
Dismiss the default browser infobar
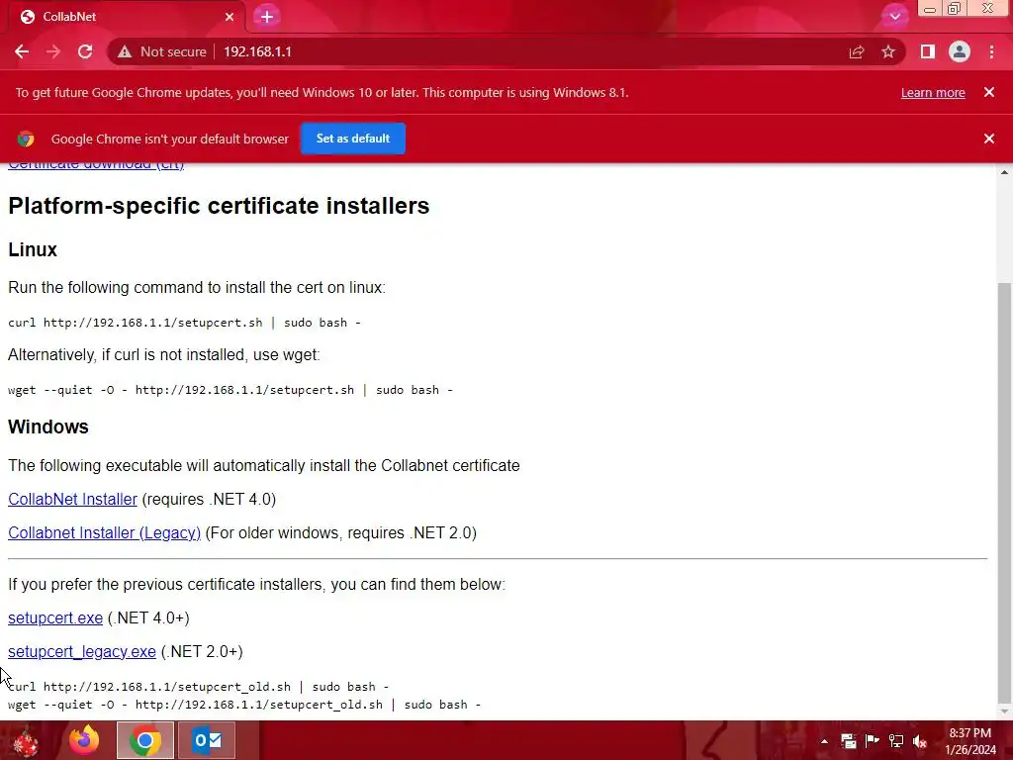989,139
